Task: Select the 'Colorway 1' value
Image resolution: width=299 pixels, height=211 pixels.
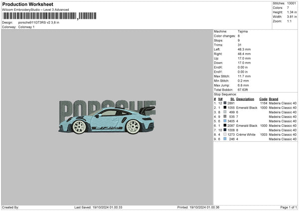Action: (26, 27)
